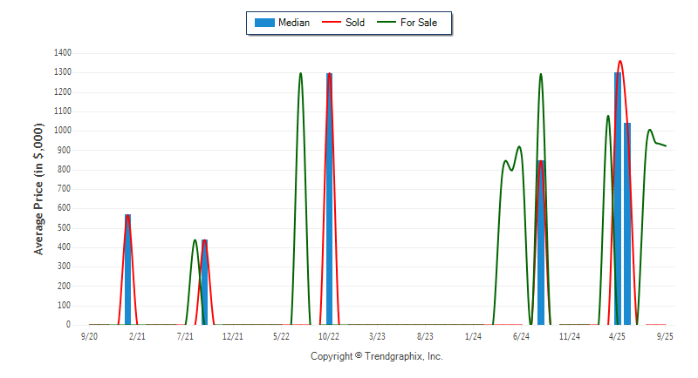This screenshot has height=378, width=698.
Task: Click the red Sold legend line icon
Action: point(331,23)
